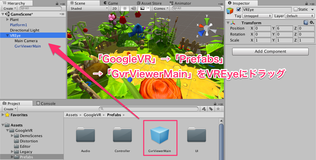Open the Tag dropdown set to Untagged
The height and width of the screenshot is (160, 316).
coord(257,16)
